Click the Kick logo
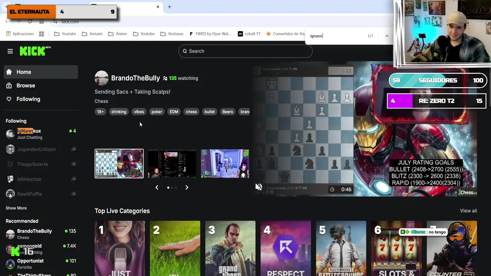The image size is (491, 276). coord(35,51)
